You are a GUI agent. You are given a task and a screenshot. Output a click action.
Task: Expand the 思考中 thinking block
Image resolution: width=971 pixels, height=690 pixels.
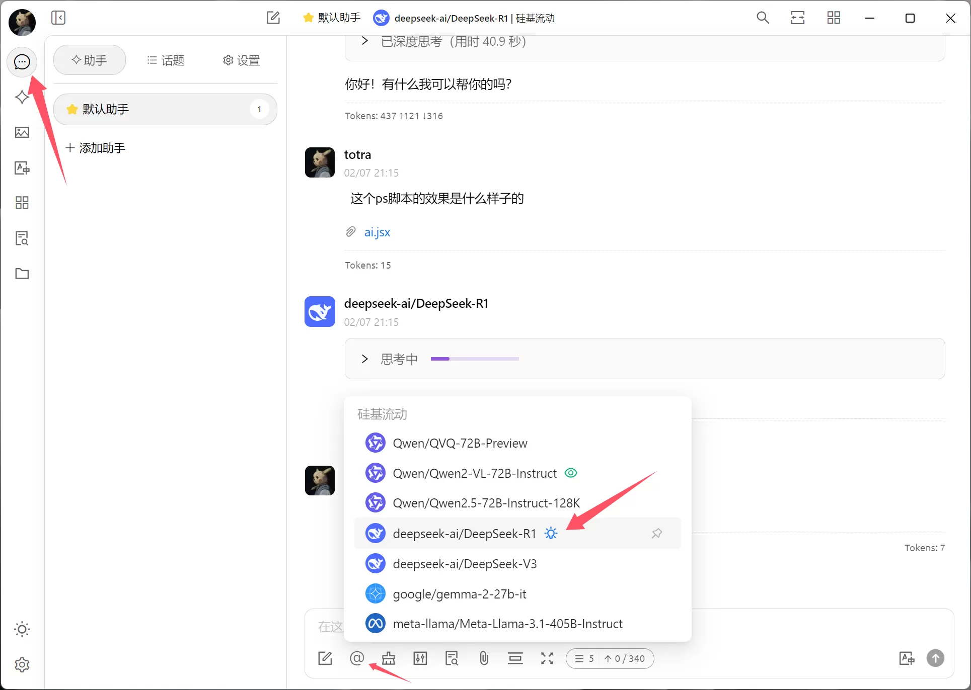click(644, 359)
